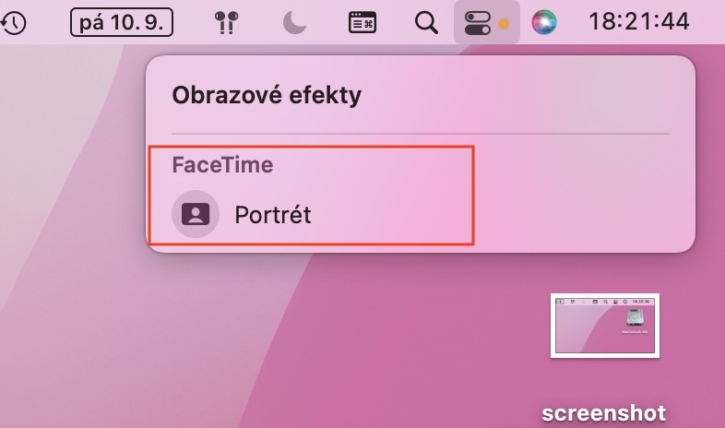Open the Focus moon icon
The width and height of the screenshot is (725, 428).
[x=294, y=22]
